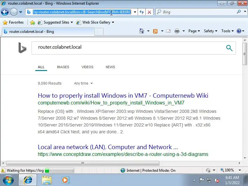
Task: Open Windows Explorer from taskbar
Action: pos(47,180)
